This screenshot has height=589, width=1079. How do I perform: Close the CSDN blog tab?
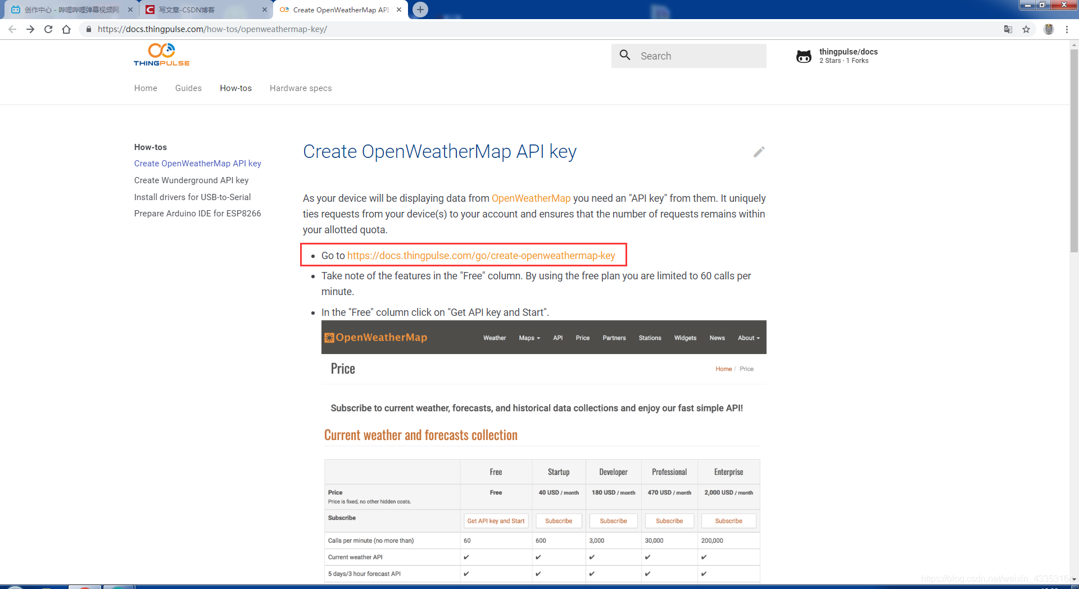click(x=265, y=10)
